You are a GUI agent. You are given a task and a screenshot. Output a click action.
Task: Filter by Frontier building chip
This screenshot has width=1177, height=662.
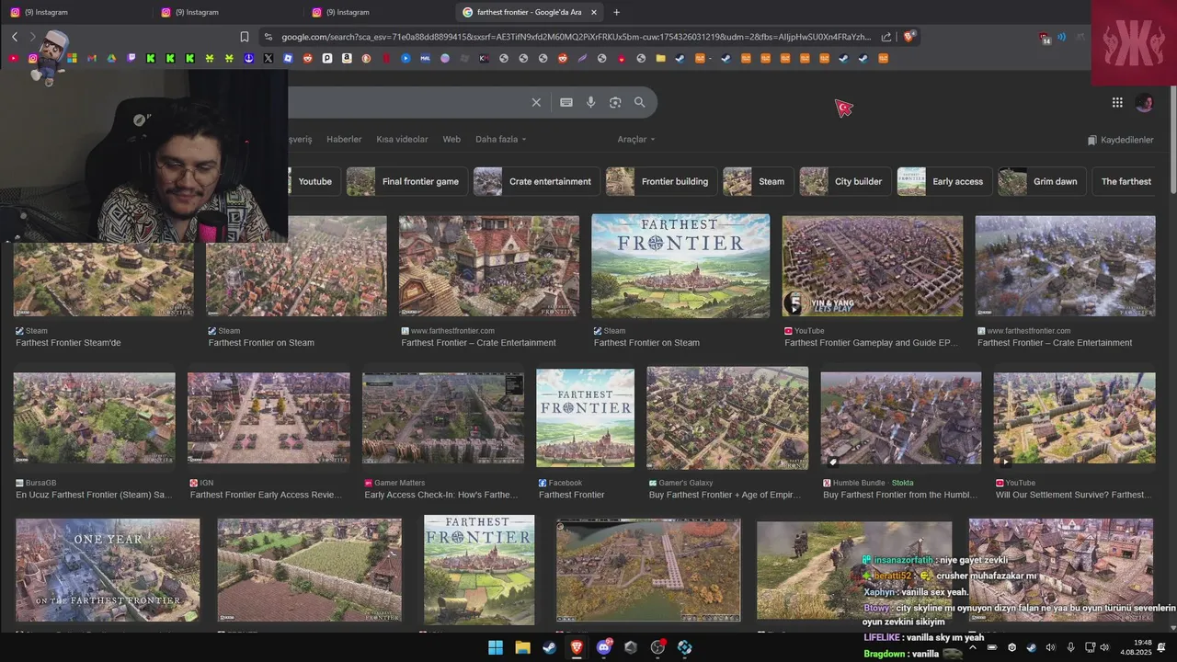click(661, 181)
